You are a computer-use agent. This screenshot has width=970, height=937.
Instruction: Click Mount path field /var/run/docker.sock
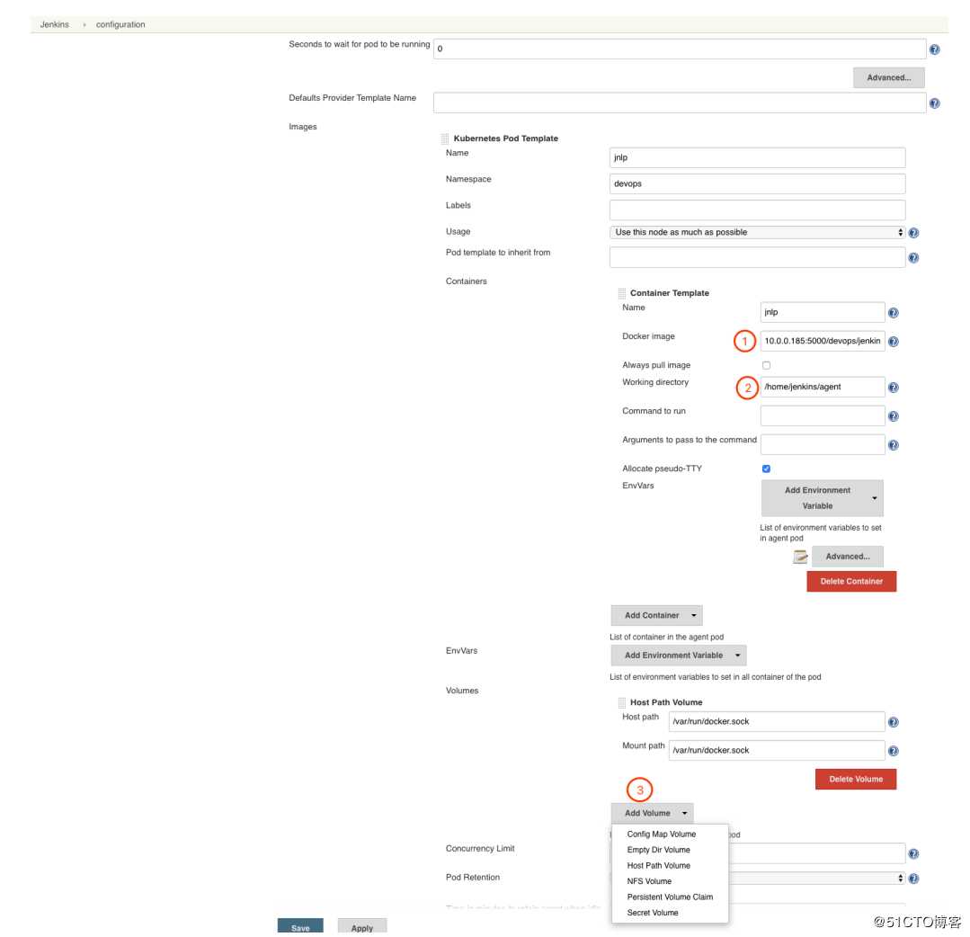tap(777, 750)
